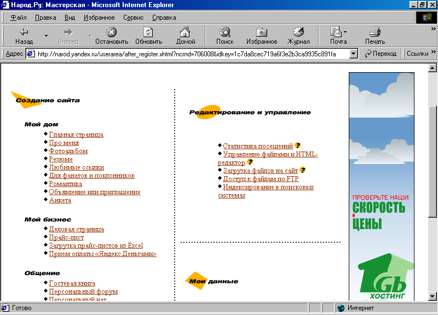Open Прием оплаты «Яндекс.Деньгами» link
This screenshot has width=438, height=315.
click(x=102, y=254)
